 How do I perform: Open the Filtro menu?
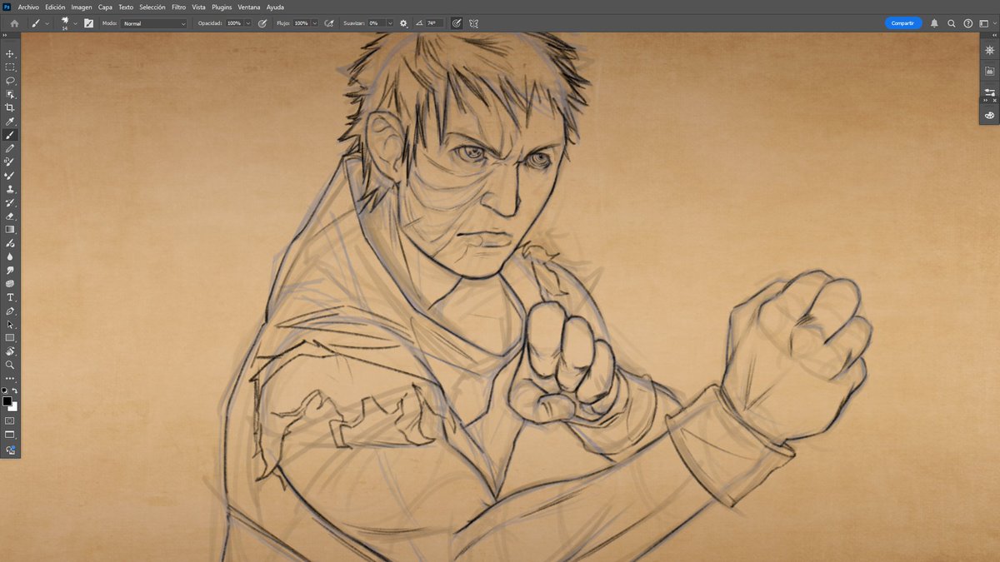pos(178,7)
